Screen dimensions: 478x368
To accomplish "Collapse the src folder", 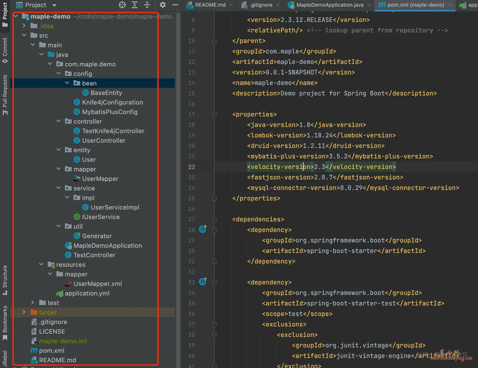I will pyautogui.click(x=24, y=35).
